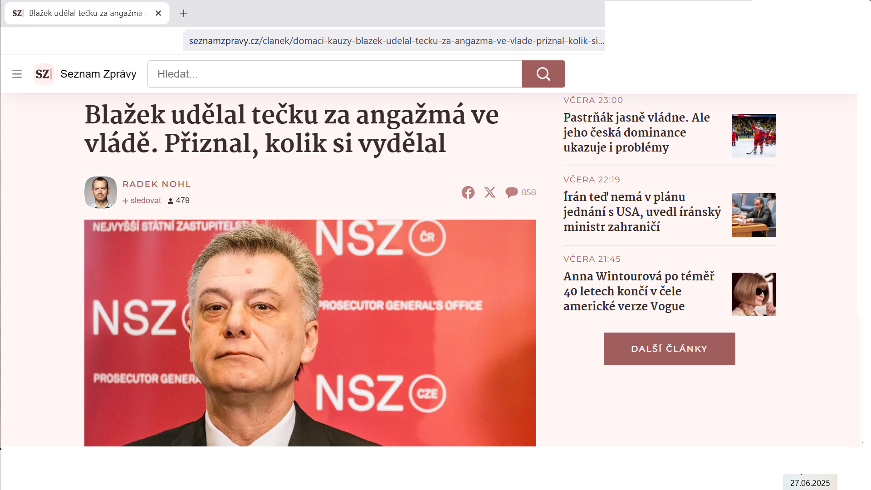Open author Radek Nohl profile link
This screenshot has height=490, width=871.
(x=157, y=184)
